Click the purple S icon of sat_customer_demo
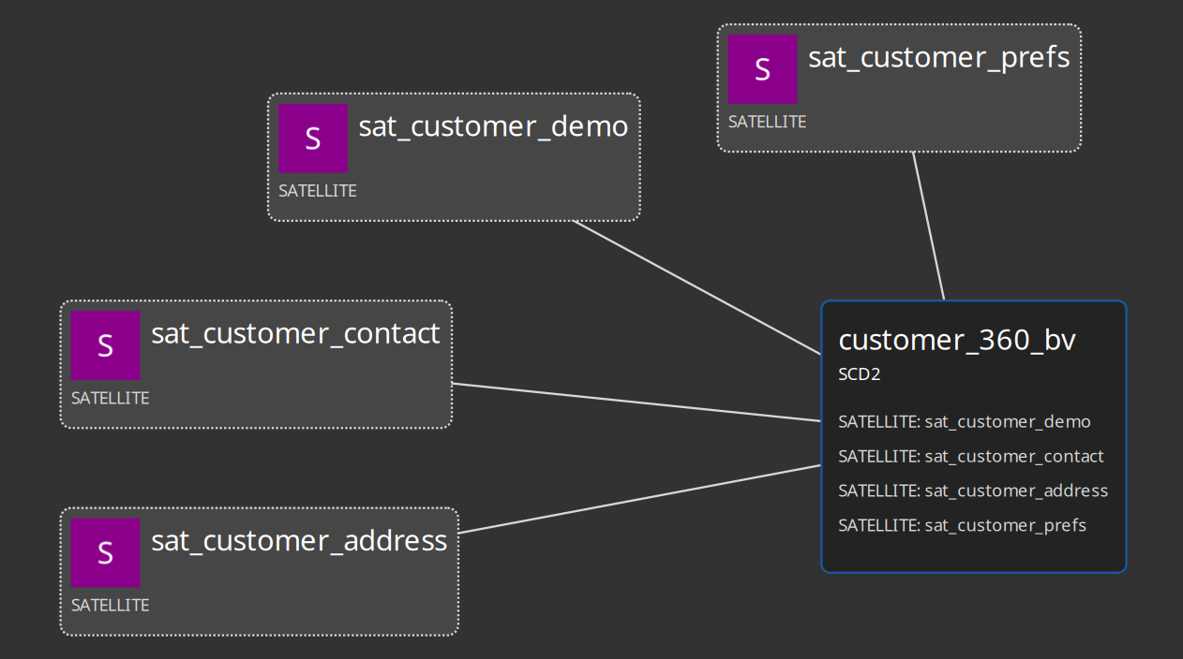The image size is (1183, 659). (x=313, y=139)
